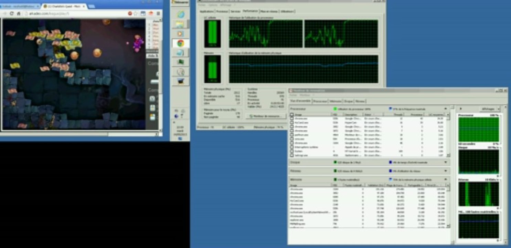Expand the Réseau section
Viewport: 511px width, 248px height.
point(446,171)
